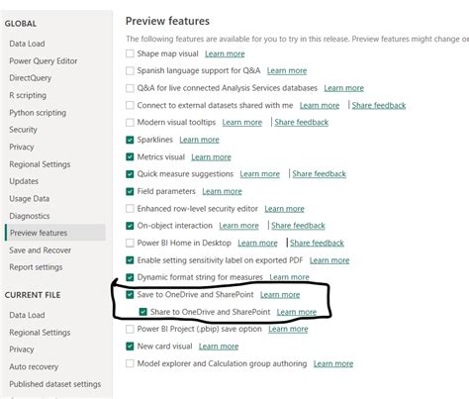This screenshot has height=399, width=469.
Task: Open Current File Data Load settings
Action: (x=27, y=315)
